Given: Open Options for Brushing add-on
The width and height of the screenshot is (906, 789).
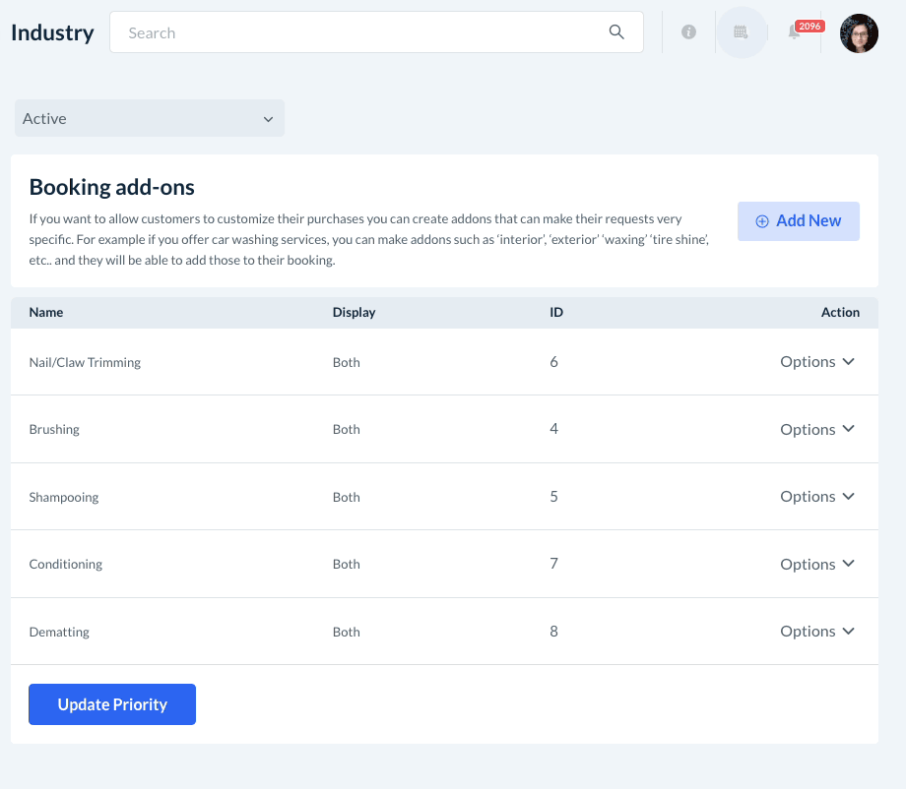Looking at the screenshot, I should 817,429.
